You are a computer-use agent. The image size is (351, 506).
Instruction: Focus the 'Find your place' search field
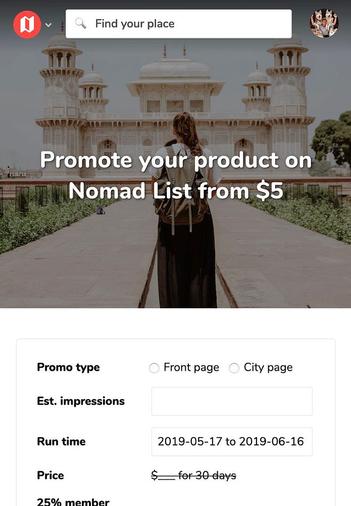[187, 24]
